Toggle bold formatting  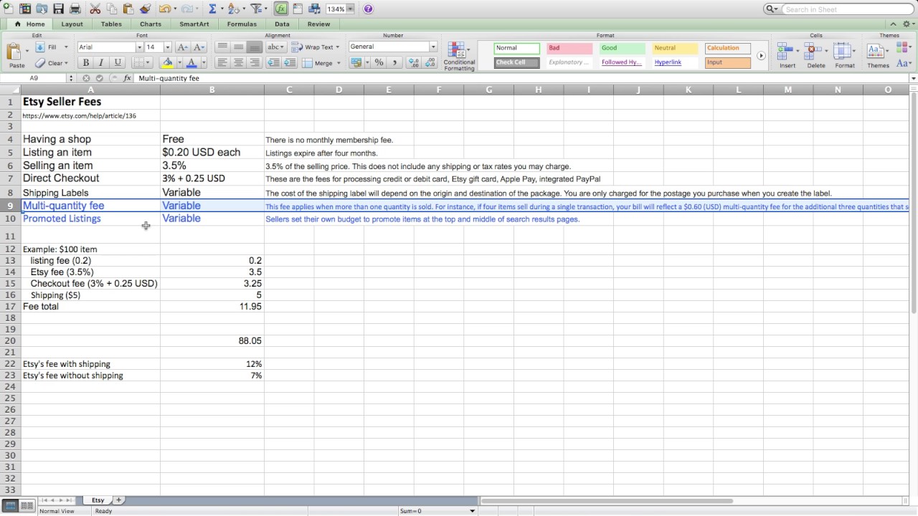click(86, 63)
